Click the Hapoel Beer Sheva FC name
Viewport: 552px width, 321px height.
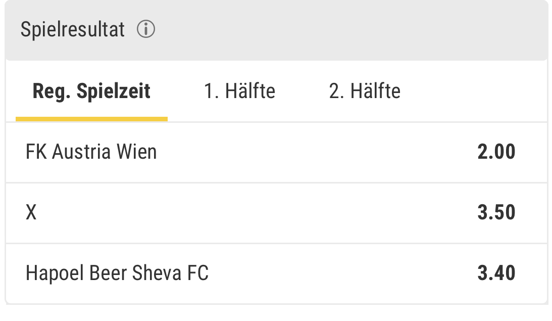click(x=117, y=273)
